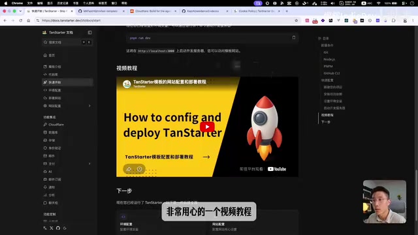Click the TanStarter 文档 logo title

57,33
